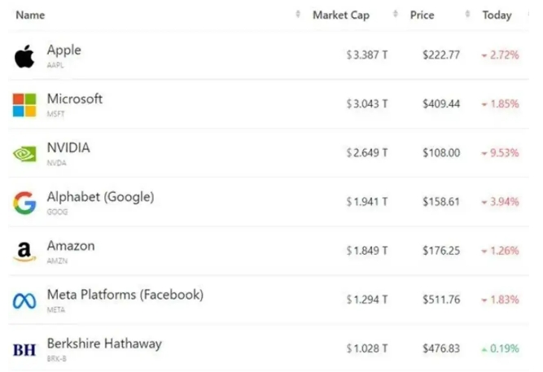Click Amazon's $176.25 price
Image resolution: width=543 pixels, height=372 pixels.
coord(441,251)
